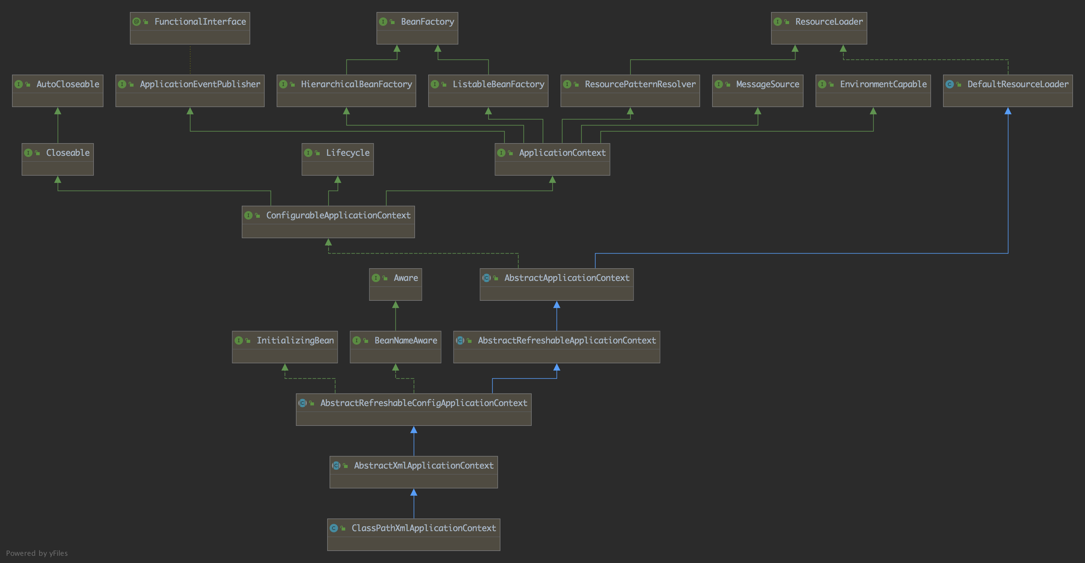Screen dimensions: 1085x563
Task: Select the ApplicationContext node
Action: tap(562, 153)
